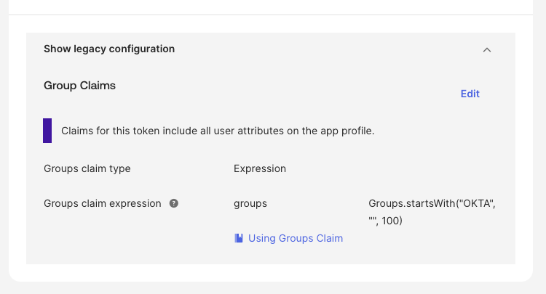Click the Groups claim type label
This screenshot has width=546, height=294.
pyautogui.click(x=87, y=168)
